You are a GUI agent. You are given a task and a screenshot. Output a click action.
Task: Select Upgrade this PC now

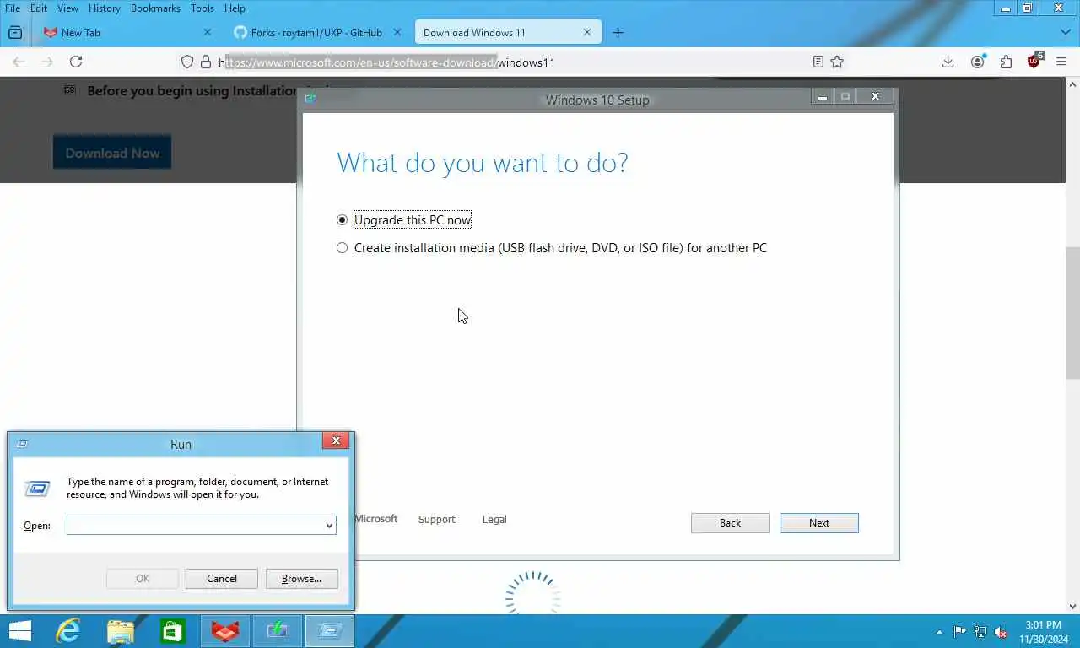tap(404, 220)
